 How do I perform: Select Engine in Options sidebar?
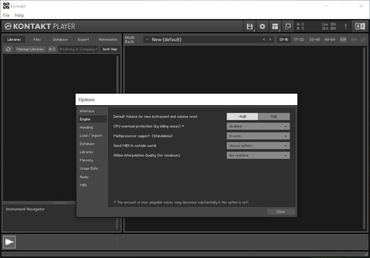point(92,119)
